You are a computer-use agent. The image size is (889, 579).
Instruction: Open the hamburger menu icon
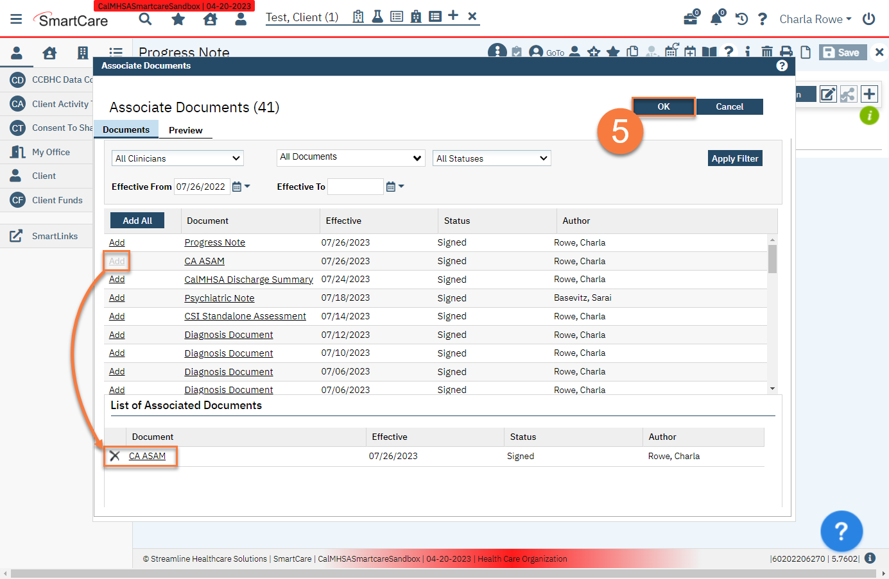tap(16, 19)
